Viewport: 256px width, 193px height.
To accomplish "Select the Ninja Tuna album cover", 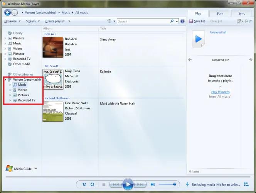I will pos(53,79).
